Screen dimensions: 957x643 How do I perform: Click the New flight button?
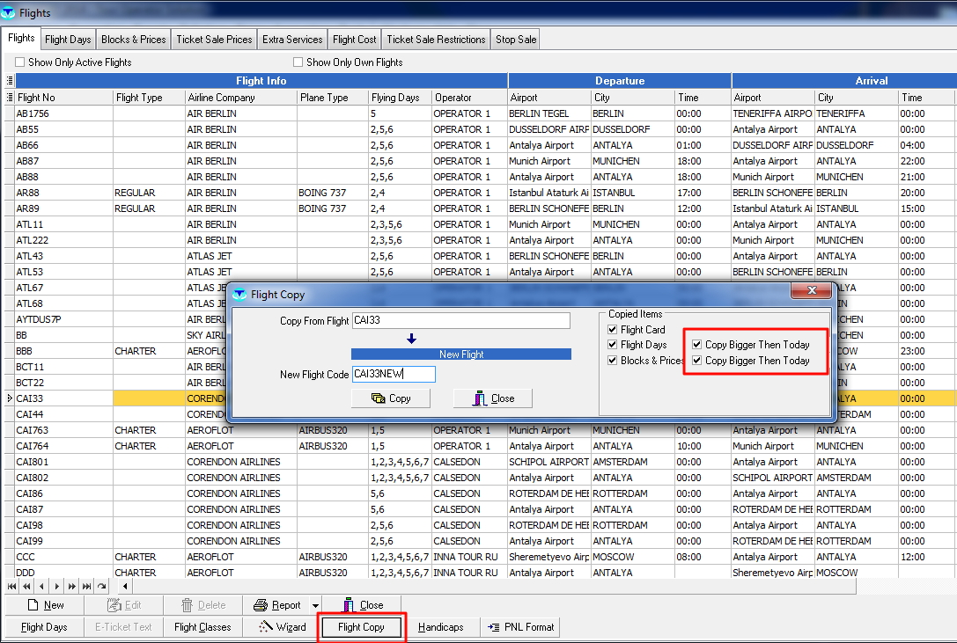tap(45, 605)
